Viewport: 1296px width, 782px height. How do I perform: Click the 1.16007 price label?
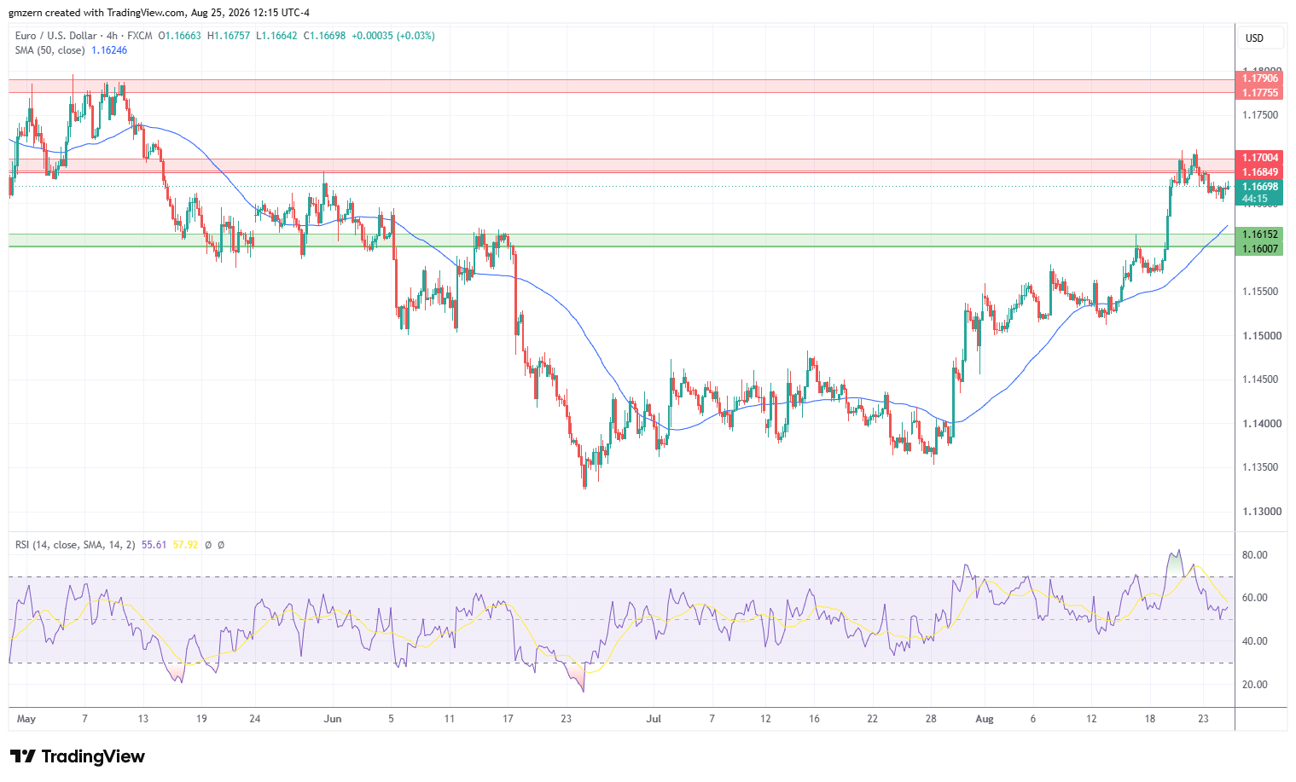click(1260, 248)
